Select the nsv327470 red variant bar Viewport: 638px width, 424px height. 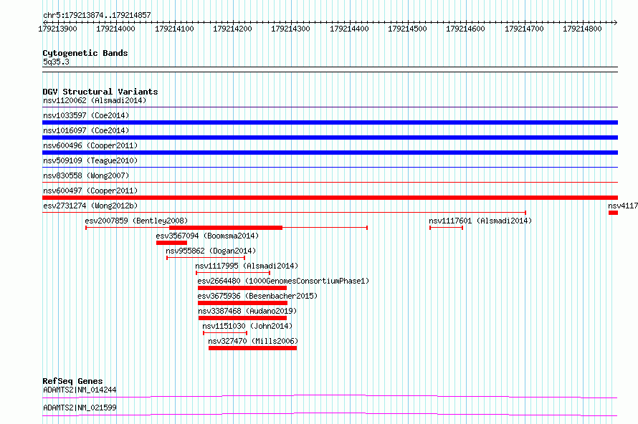point(252,348)
